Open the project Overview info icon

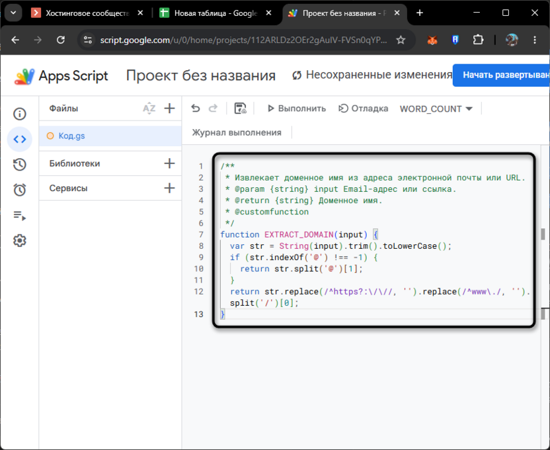coord(20,114)
